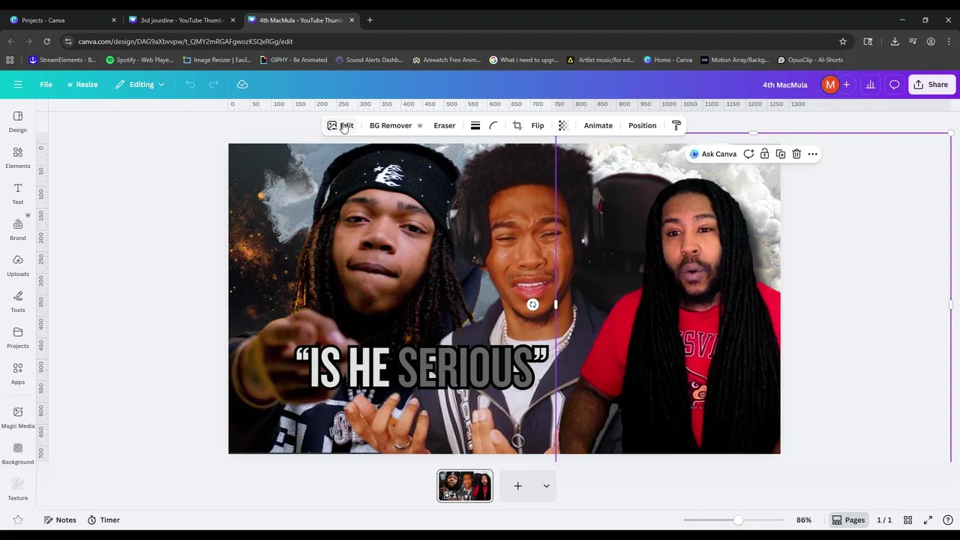Open the Resize menu
The image size is (960, 540).
(x=82, y=85)
